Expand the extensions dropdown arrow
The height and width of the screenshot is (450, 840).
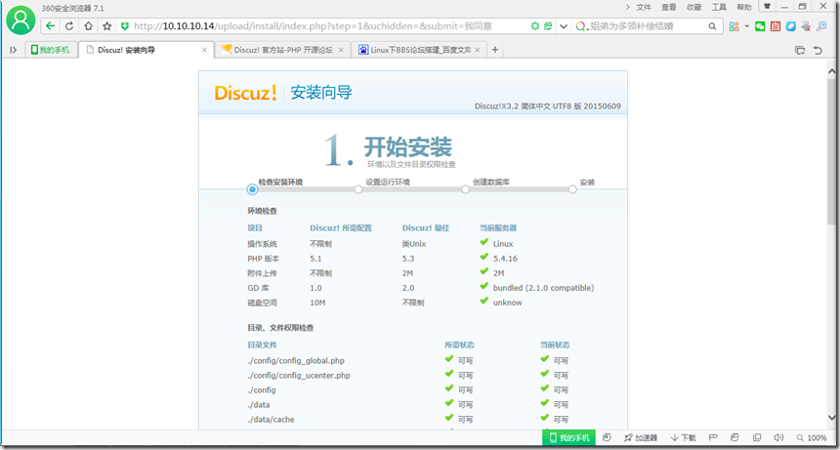[746, 25]
